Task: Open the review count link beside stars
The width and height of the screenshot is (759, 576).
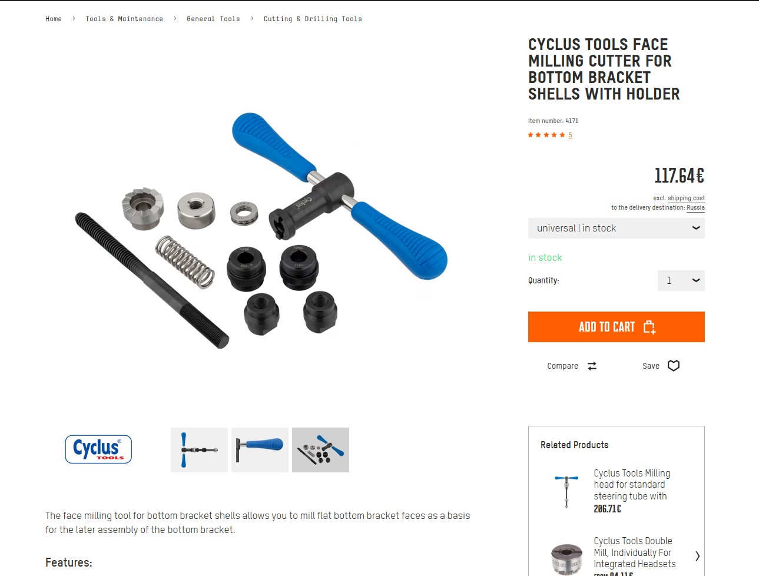Action: point(570,135)
